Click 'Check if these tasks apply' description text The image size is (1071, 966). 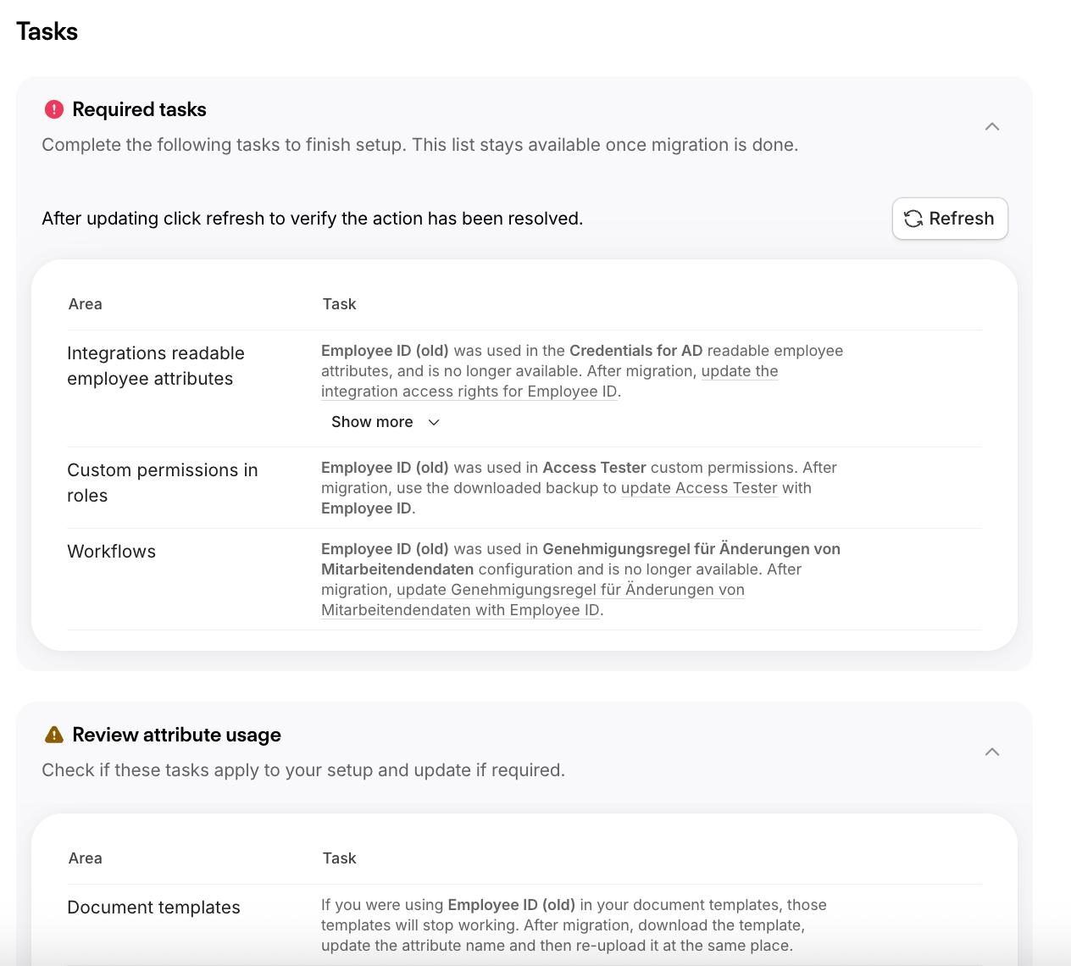tap(303, 770)
